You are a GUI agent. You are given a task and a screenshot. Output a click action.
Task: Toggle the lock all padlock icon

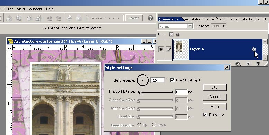coord(178,34)
